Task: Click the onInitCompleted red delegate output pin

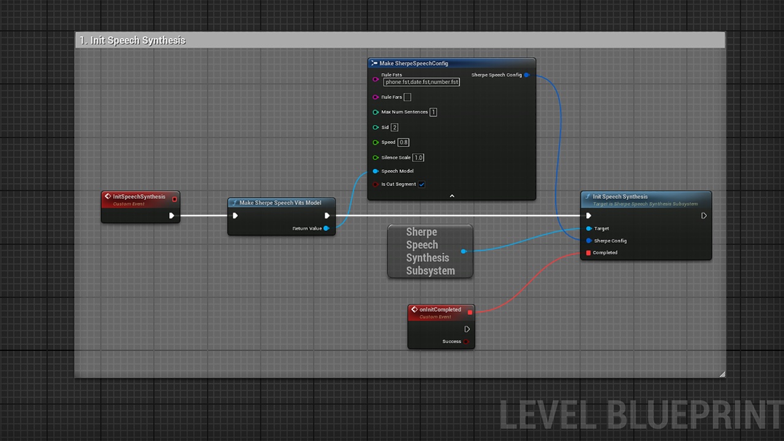Action: [x=470, y=312]
